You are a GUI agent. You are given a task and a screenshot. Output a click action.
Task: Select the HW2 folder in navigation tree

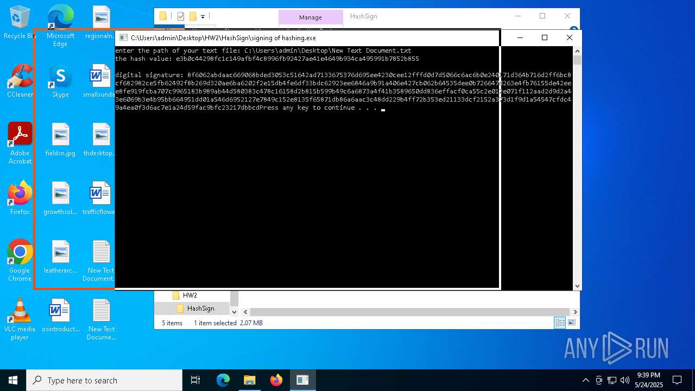[189, 295]
